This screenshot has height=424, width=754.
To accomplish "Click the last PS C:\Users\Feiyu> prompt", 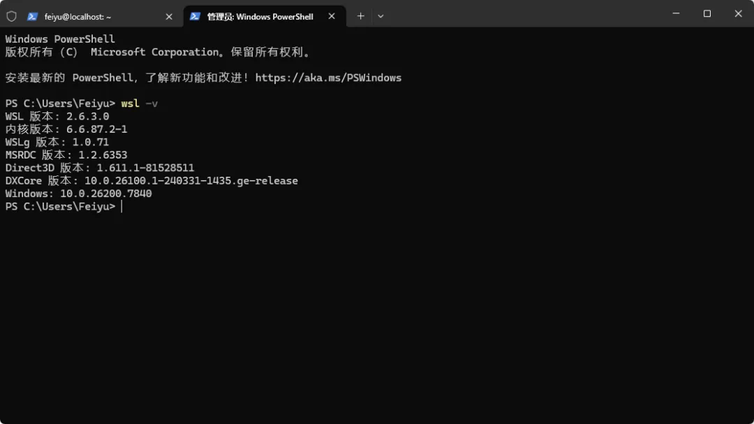I will point(60,207).
